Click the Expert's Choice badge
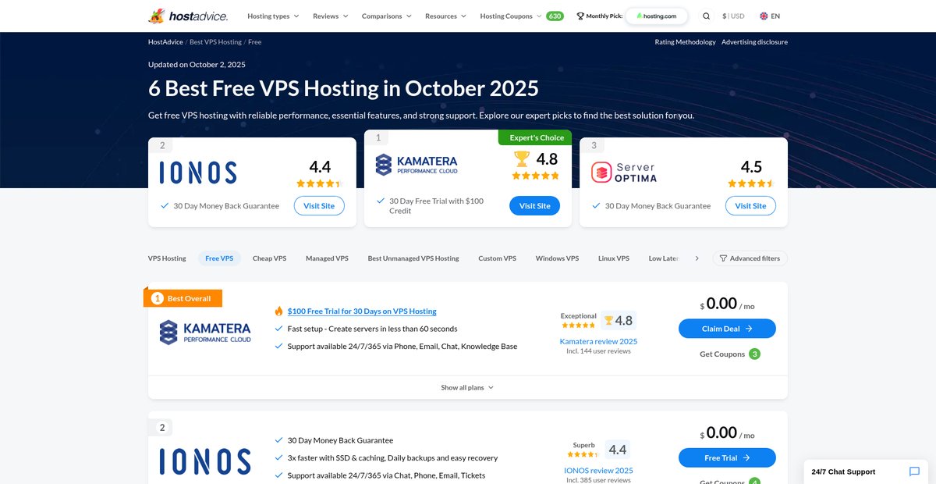This screenshot has height=484, width=936. (x=535, y=137)
